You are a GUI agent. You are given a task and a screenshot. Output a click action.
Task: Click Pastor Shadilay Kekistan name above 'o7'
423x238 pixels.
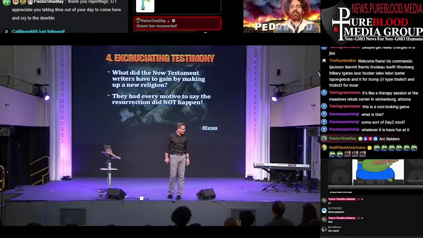pyautogui.click(x=342, y=199)
